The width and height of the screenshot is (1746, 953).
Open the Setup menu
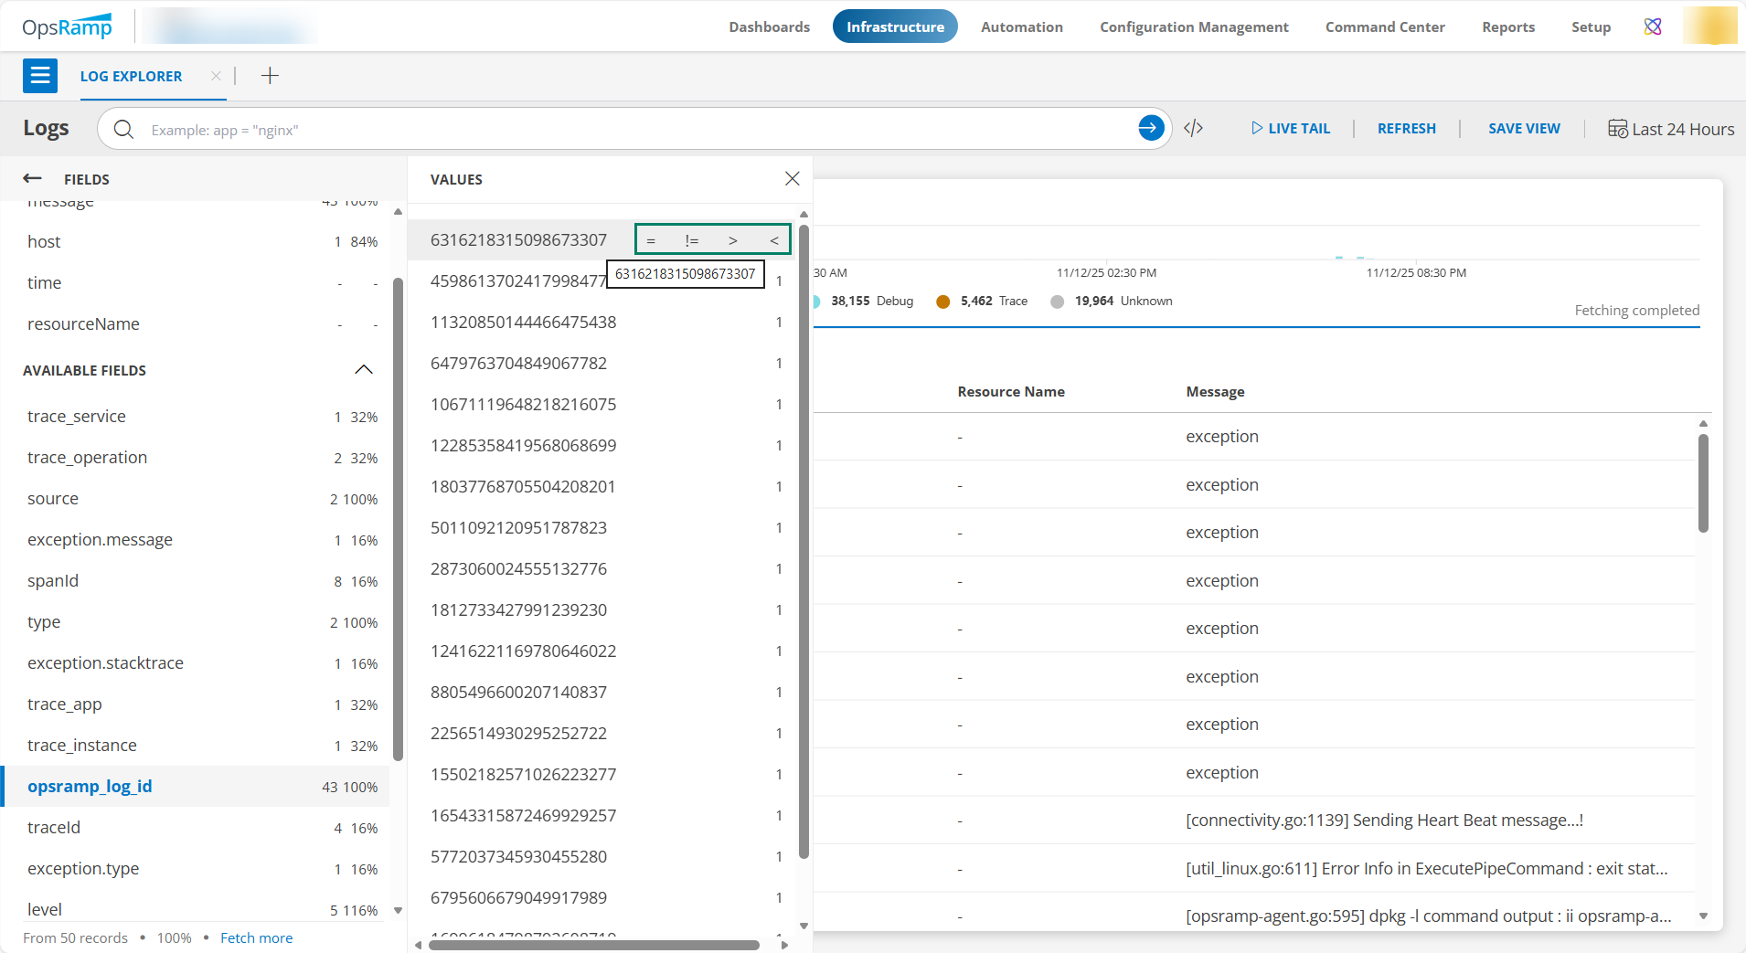click(1591, 26)
